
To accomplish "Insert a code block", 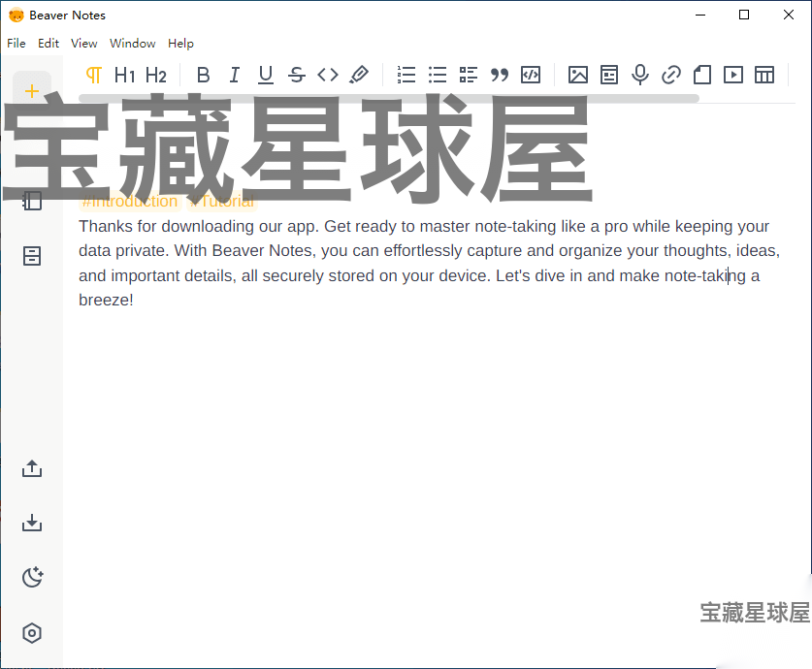I will point(531,75).
